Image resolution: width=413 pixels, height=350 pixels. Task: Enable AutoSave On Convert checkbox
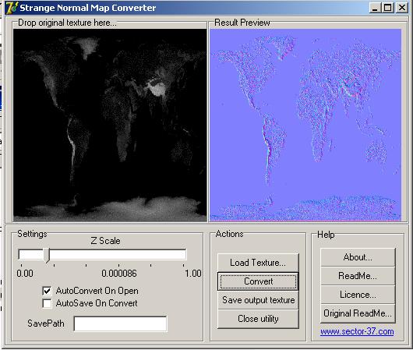tap(47, 303)
